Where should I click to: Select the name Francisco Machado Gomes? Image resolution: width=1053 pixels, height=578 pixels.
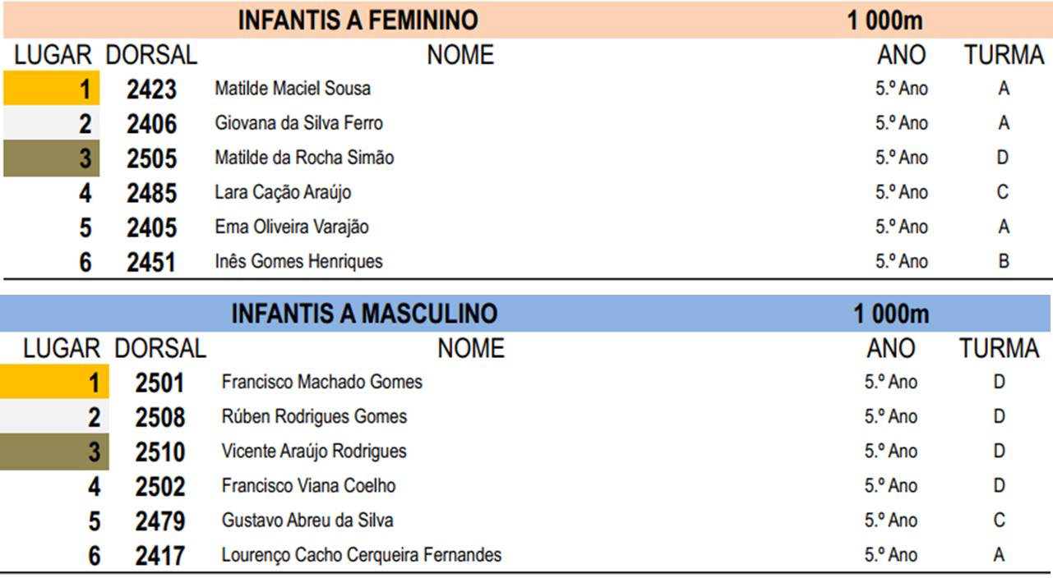coord(321,382)
